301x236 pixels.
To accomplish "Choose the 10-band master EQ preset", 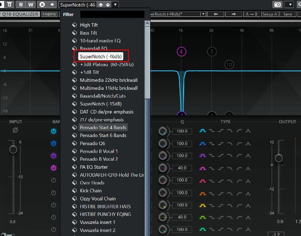I will coord(100,41).
